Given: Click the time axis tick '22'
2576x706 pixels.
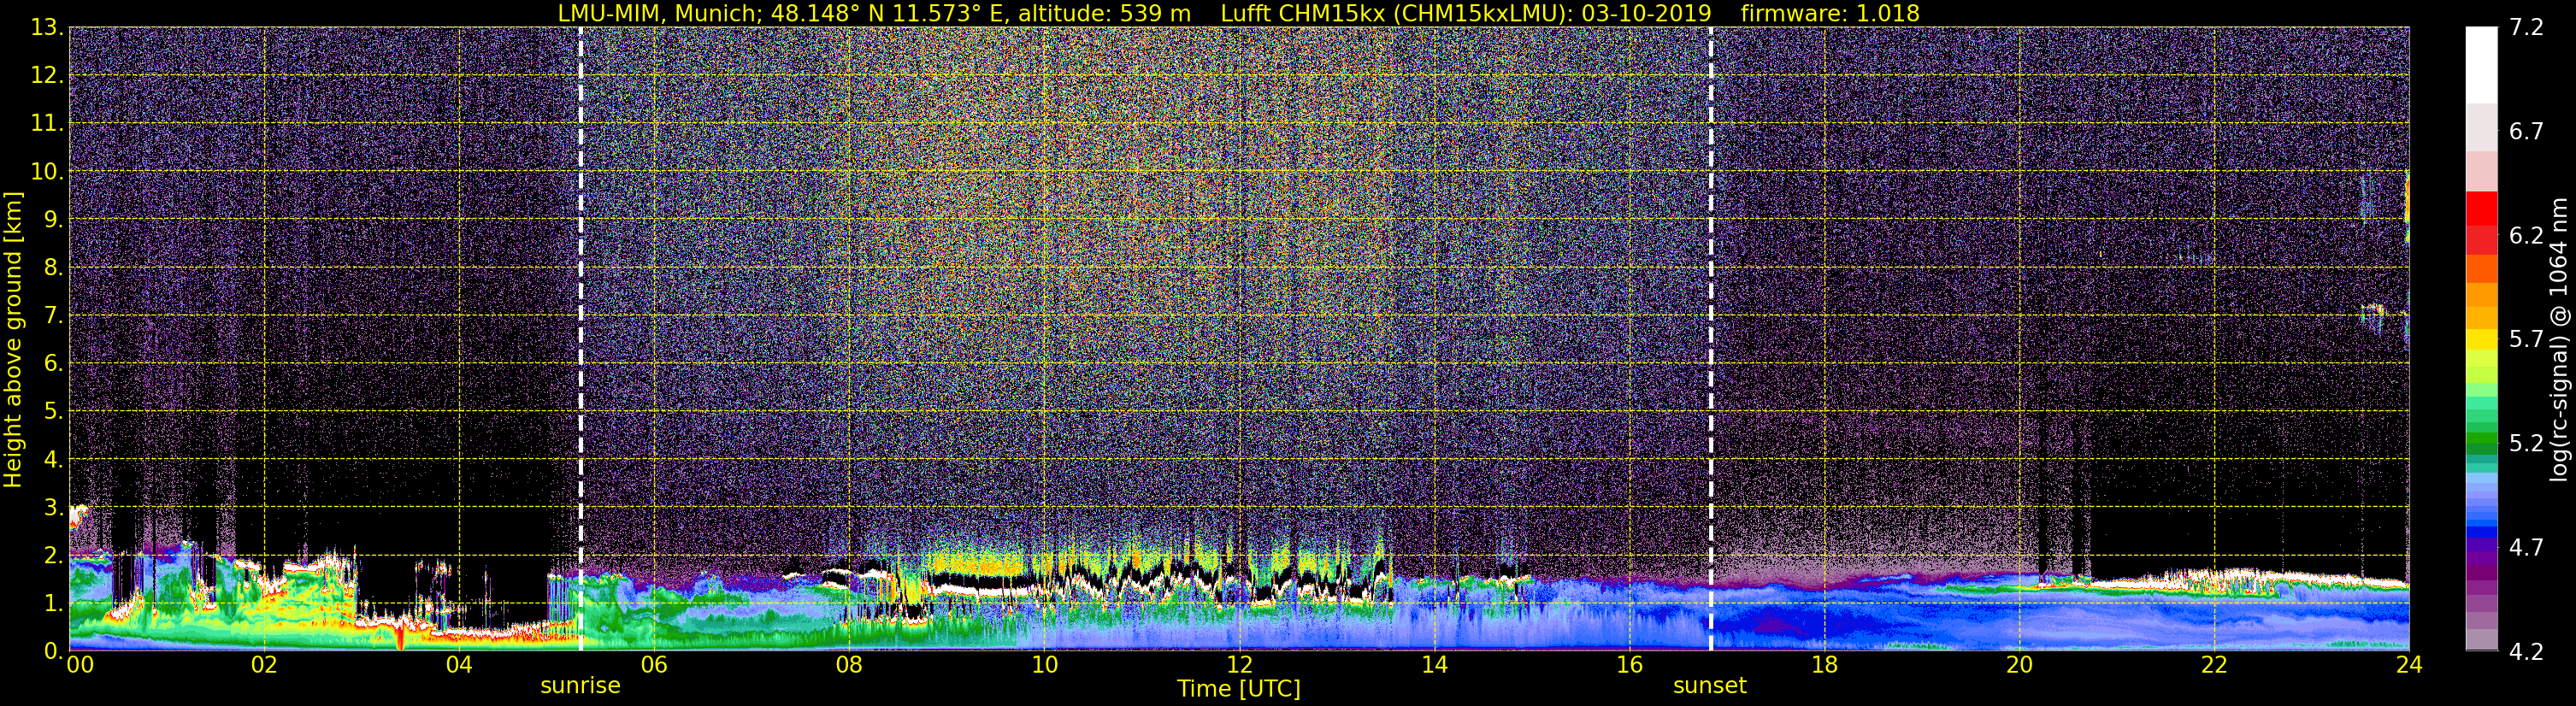Looking at the screenshot, I should (x=2214, y=665).
